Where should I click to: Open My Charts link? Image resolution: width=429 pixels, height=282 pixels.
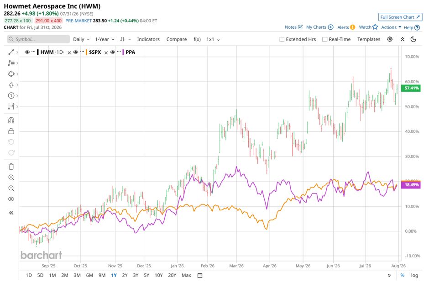[319, 27]
